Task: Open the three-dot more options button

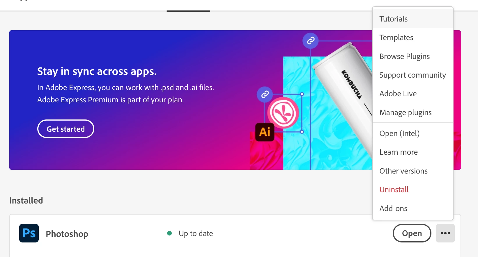Action: coord(445,233)
